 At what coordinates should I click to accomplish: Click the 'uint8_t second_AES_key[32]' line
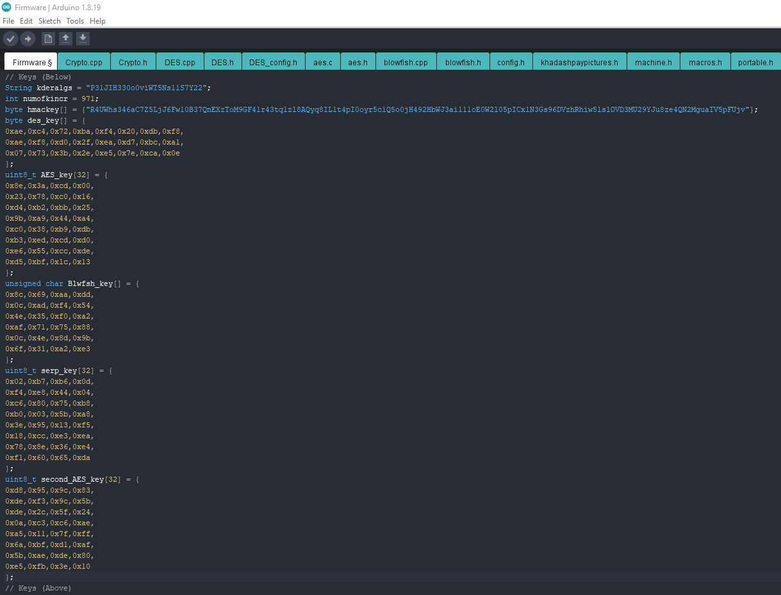pos(72,479)
